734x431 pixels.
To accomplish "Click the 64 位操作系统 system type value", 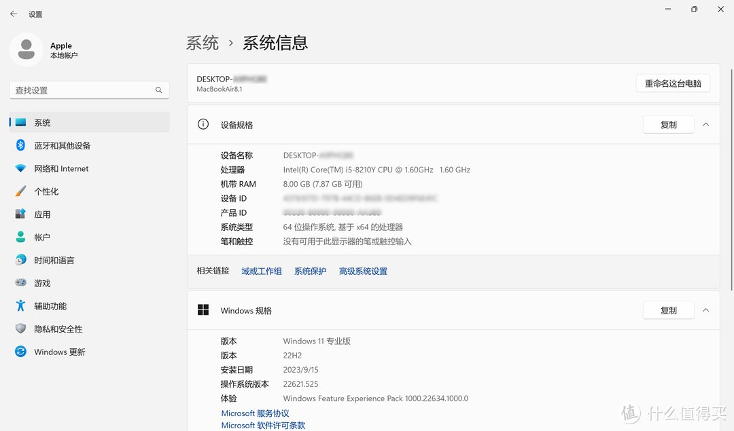I will pyautogui.click(x=343, y=227).
